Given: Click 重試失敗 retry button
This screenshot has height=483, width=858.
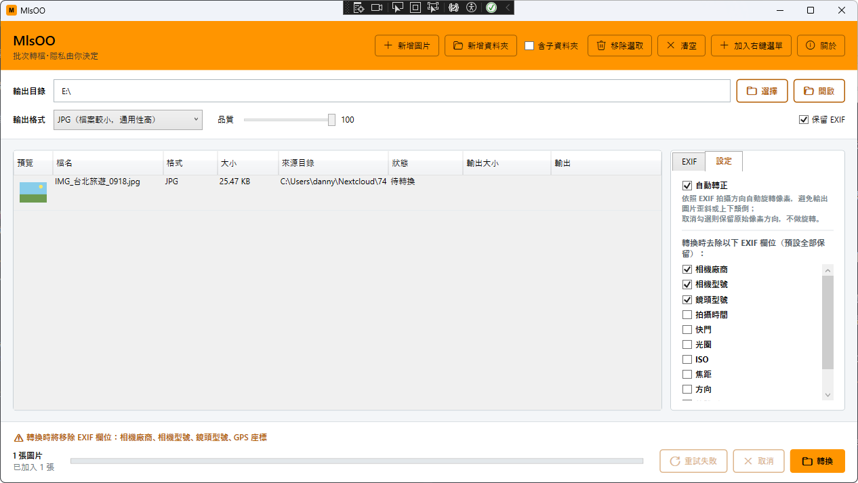Looking at the screenshot, I should pyautogui.click(x=693, y=461).
